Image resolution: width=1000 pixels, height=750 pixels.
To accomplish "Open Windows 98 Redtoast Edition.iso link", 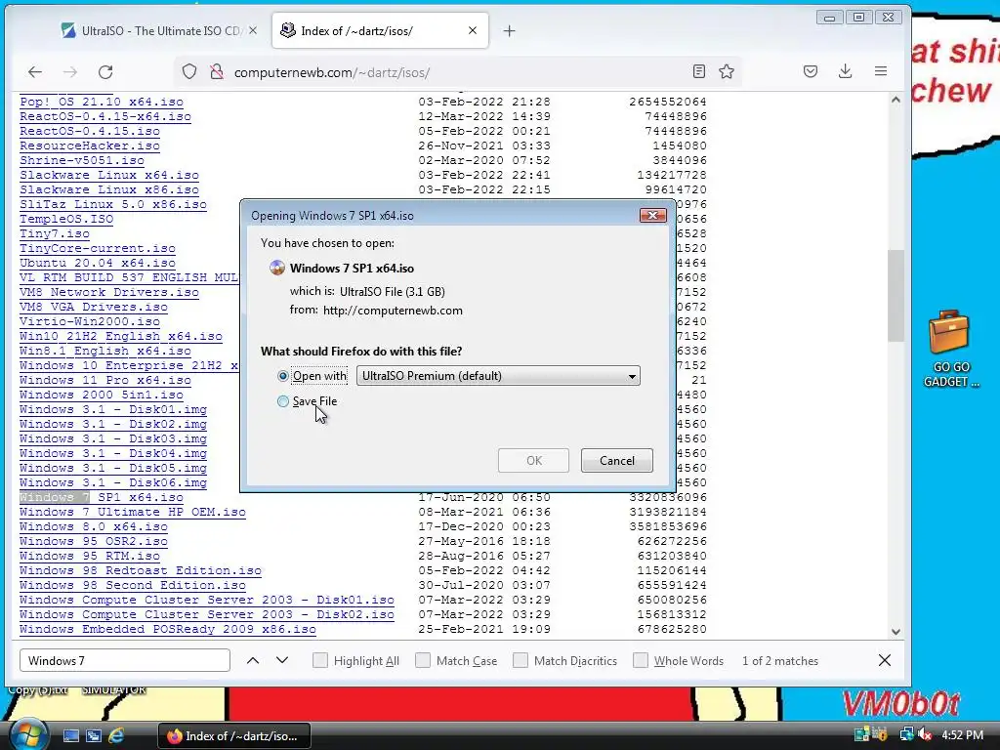I will 141,570.
